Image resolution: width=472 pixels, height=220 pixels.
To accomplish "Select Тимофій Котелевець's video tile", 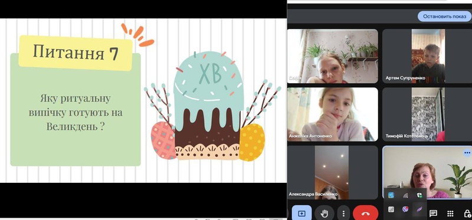I will pyautogui.click(x=427, y=114).
